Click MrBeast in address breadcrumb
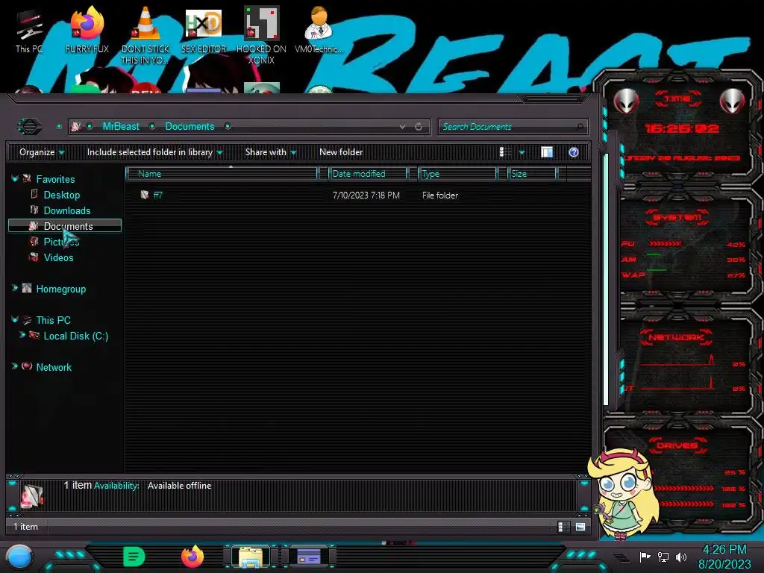The image size is (764, 573). coord(121,127)
